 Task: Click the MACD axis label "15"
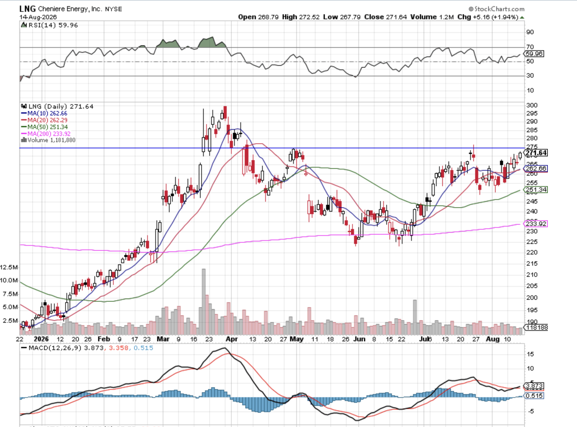[x=530, y=354]
